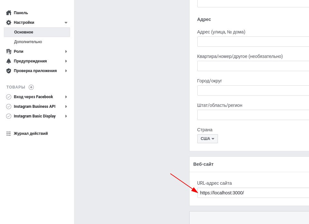Click the Журнал действий list icon
The width and height of the screenshot is (309, 224).
click(x=9, y=134)
